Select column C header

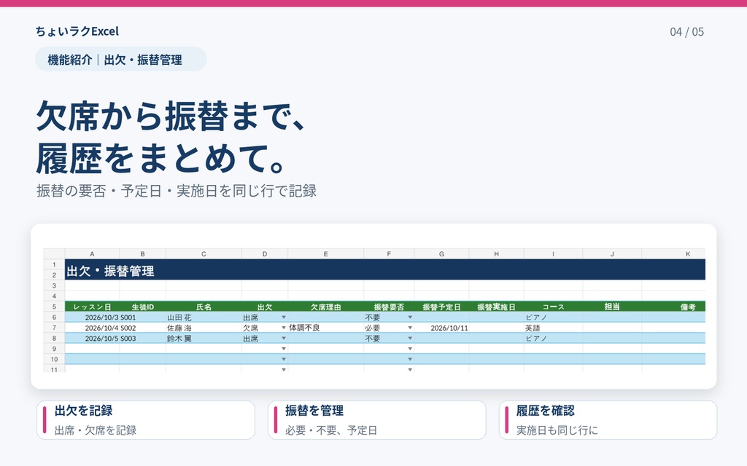click(204, 254)
